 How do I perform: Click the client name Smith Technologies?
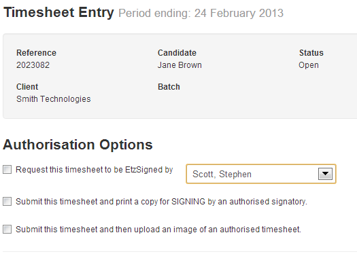pos(54,99)
